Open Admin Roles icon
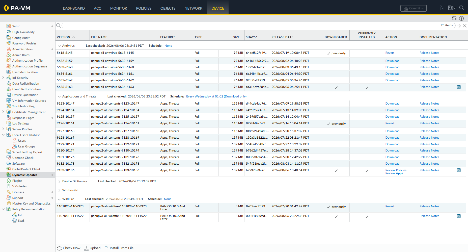The height and width of the screenshot is (252, 468). tap(9, 55)
